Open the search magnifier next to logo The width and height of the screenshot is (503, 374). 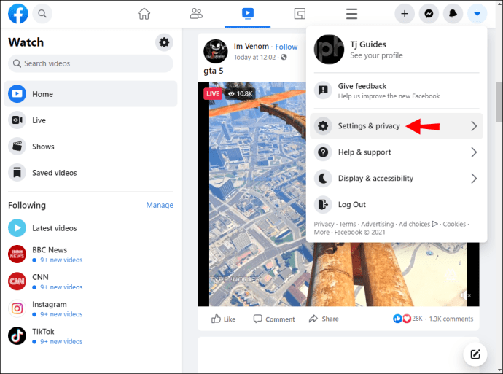(x=42, y=14)
